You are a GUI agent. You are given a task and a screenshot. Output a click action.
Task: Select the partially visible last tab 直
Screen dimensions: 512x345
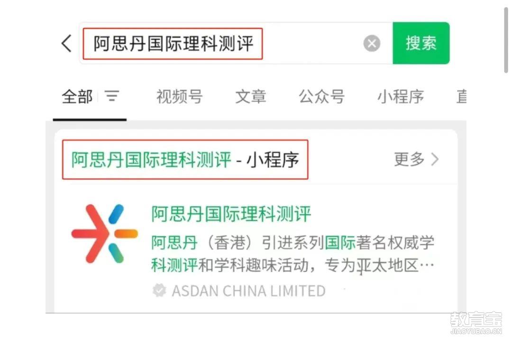pos(461,97)
